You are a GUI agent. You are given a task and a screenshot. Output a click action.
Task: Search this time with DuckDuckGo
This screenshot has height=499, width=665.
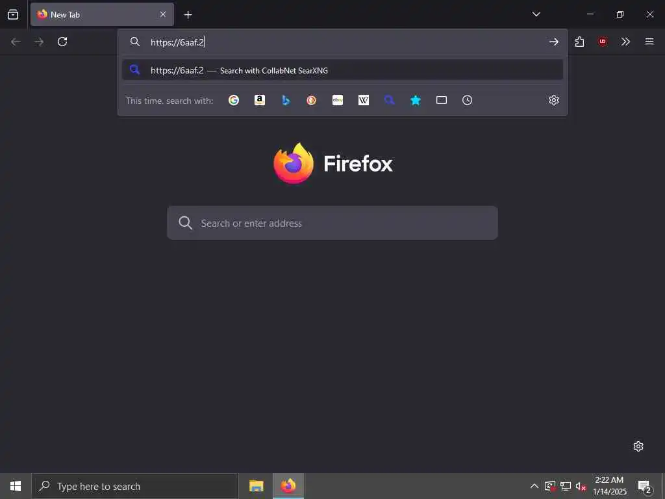click(x=312, y=100)
